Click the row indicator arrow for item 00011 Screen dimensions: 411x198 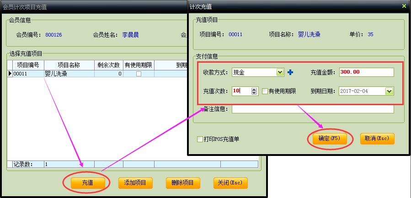pyautogui.click(x=10, y=74)
